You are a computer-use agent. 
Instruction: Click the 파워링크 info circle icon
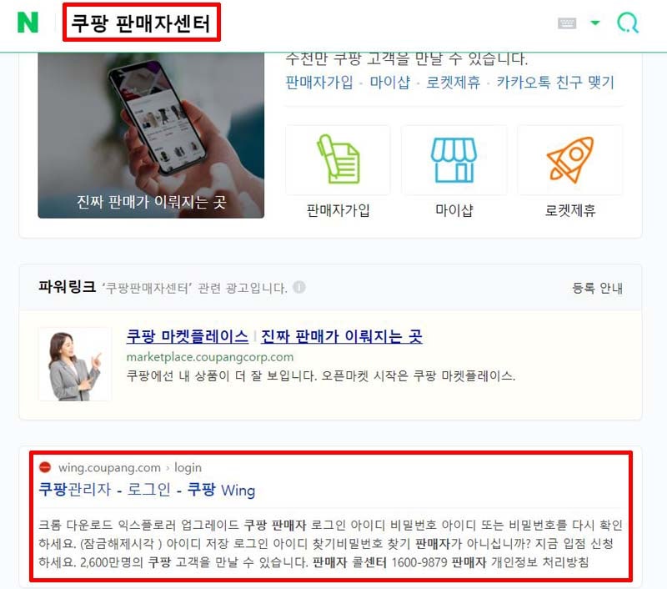point(299,287)
